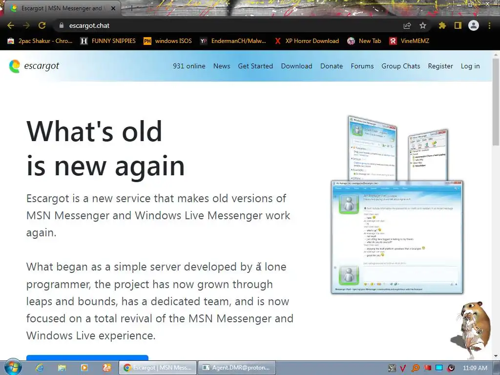This screenshot has height=375, width=500.
Task: Visit the Forums link
Action: click(x=362, y=66)
